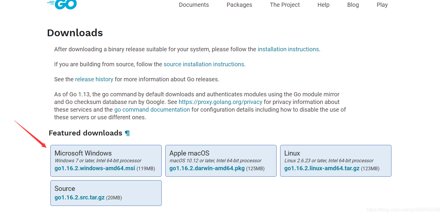Click 'Linux 2.6.23 or later' requirement text
443x215 pixels.
(329, 161)
